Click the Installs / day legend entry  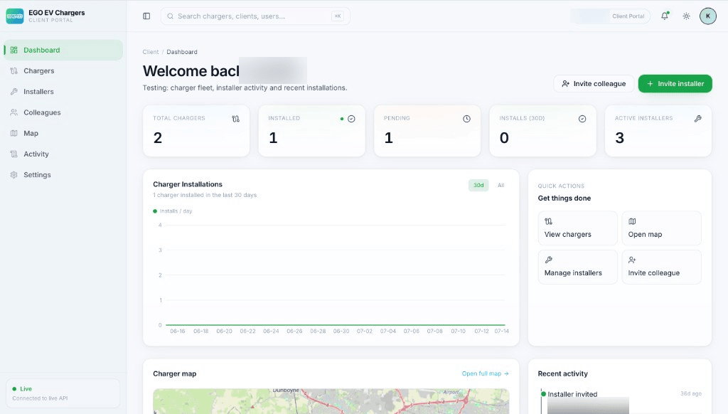(173, 211)
